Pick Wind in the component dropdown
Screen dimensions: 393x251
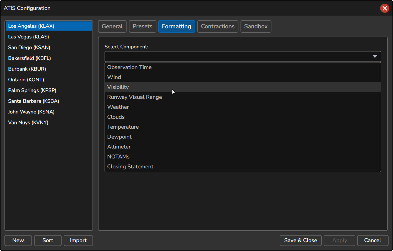pos(114,77)
